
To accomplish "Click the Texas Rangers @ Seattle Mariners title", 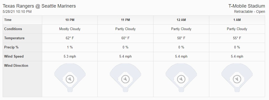I will 39,6.
